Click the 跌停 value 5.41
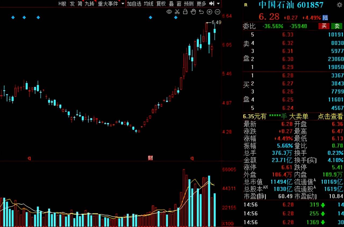Viewport: 344px width, 227px height. 338,168
